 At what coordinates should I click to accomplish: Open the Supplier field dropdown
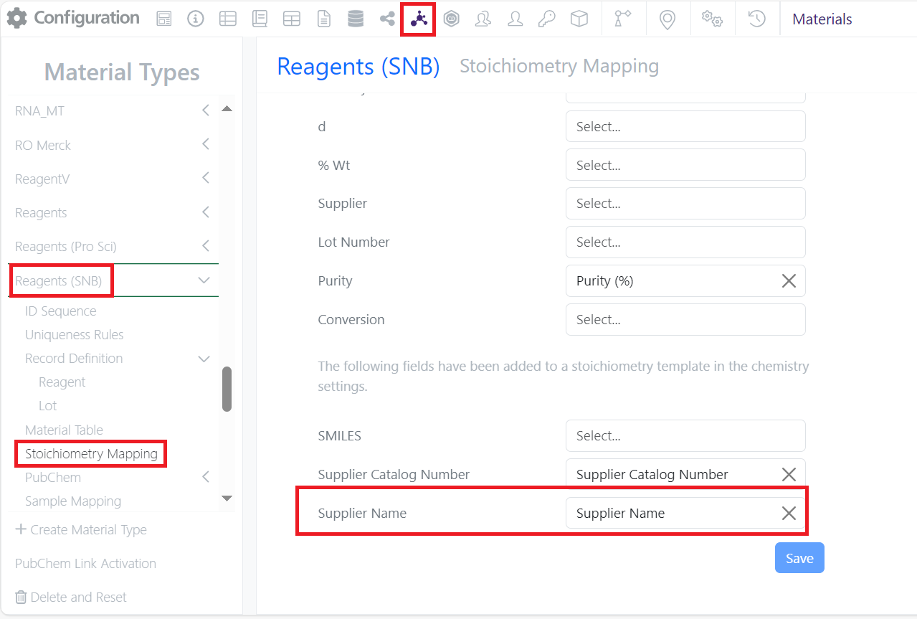[x=685, y=203]
